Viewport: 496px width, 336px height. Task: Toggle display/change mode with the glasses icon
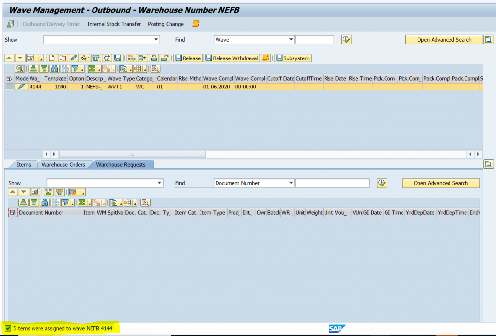(x=85, y=58)
